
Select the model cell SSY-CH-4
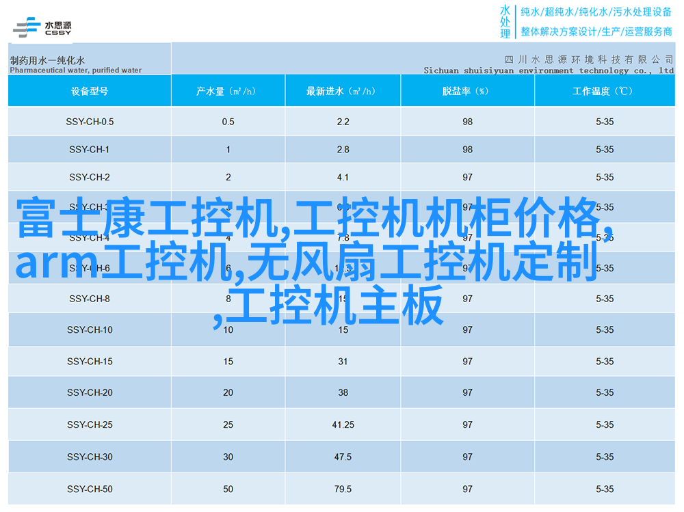[90, 238]
